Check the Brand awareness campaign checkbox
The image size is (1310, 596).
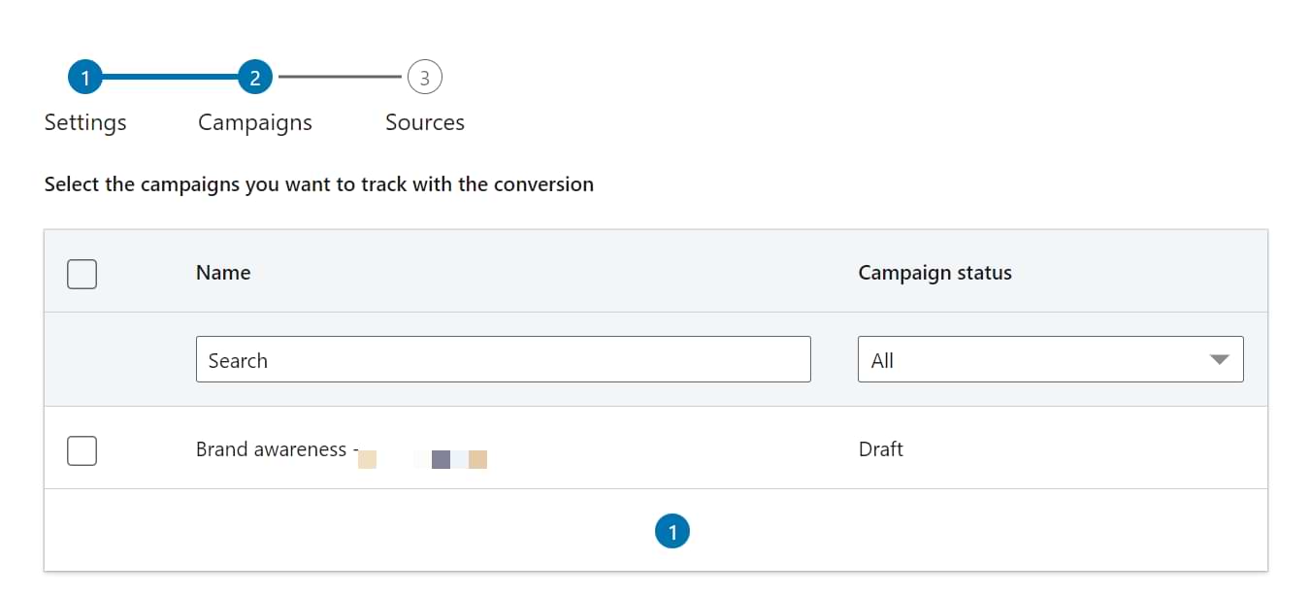click(x=82, y=450)
